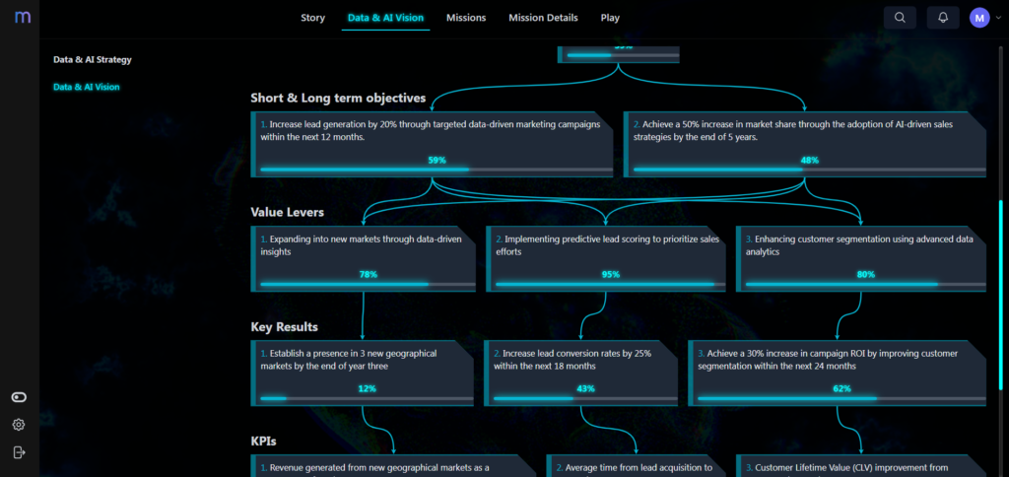Open the market share objective card

coord(803,138)
